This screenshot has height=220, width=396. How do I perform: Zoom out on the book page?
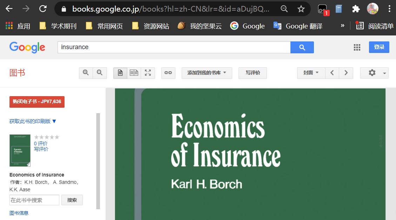point(100,73)
